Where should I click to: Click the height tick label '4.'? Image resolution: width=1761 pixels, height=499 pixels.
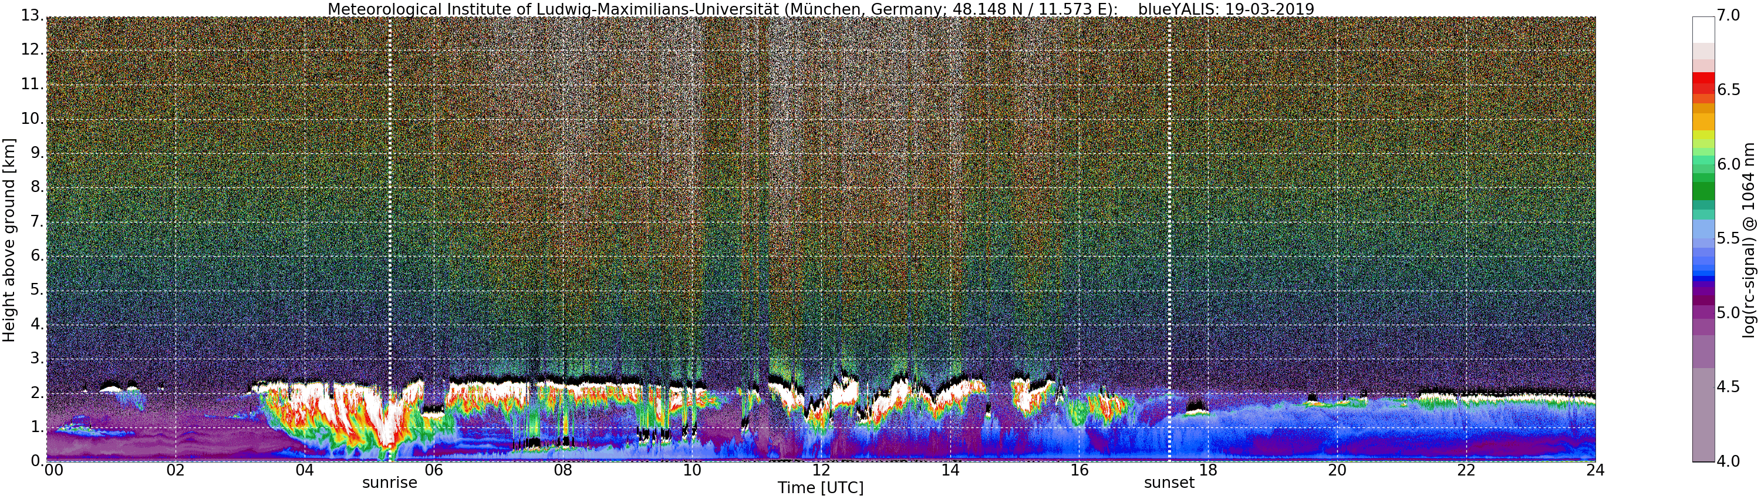point(37,324)
